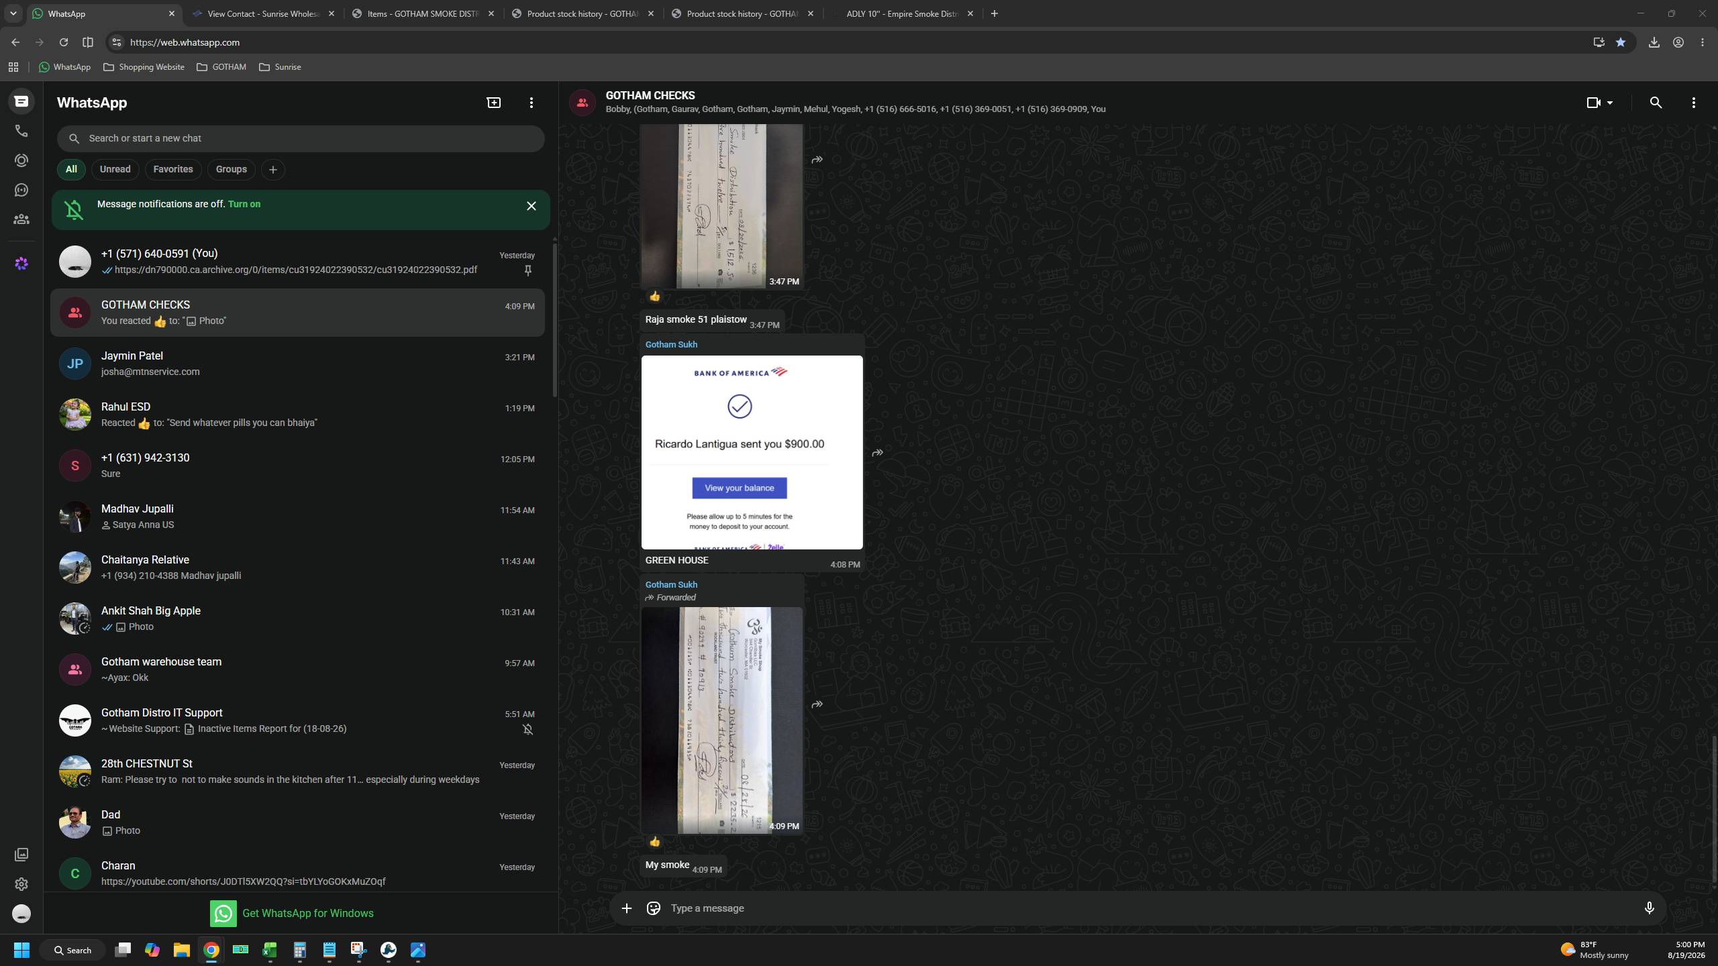Search within GOTHAM CHECKS chat

(1656, 103)
